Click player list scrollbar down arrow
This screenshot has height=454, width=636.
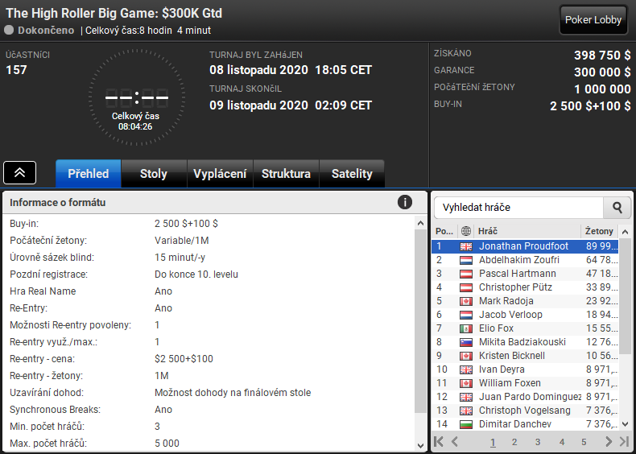[625, 424]
